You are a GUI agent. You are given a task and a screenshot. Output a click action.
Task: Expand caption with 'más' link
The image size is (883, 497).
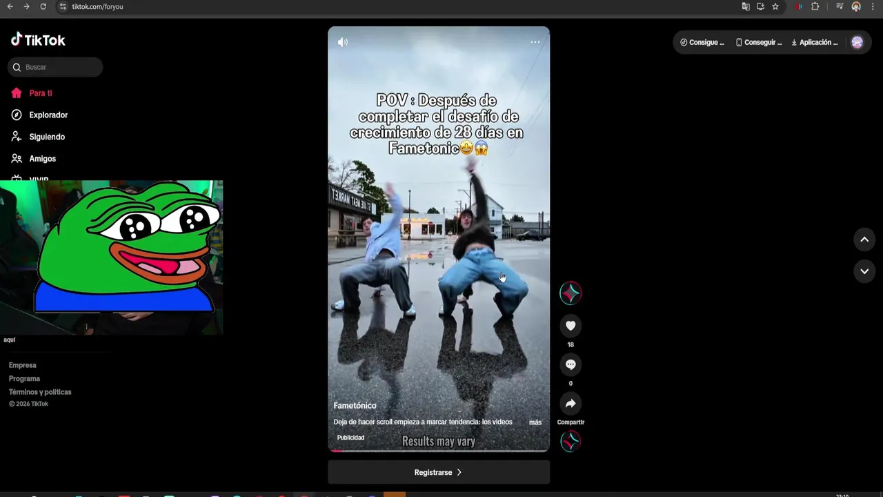click(x=535, y=422)
